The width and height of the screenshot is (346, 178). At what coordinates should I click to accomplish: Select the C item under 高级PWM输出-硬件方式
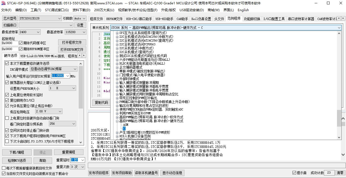[x=124, y=129]
